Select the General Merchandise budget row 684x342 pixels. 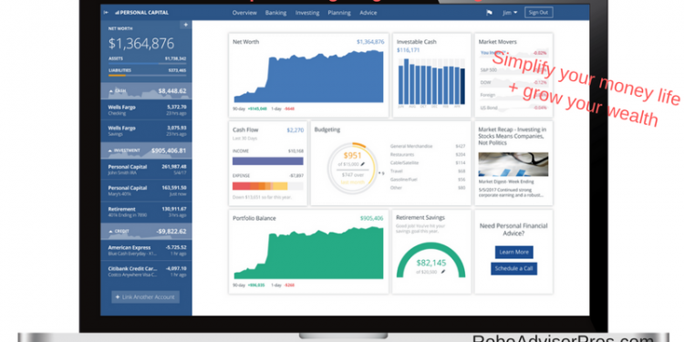428,146
